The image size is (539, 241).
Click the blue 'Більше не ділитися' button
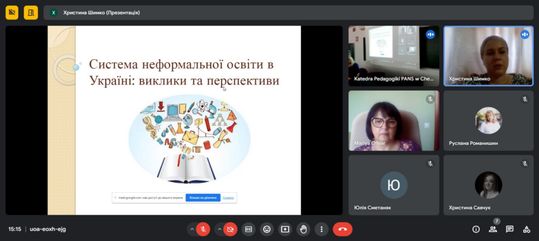(x=203, y=197)
